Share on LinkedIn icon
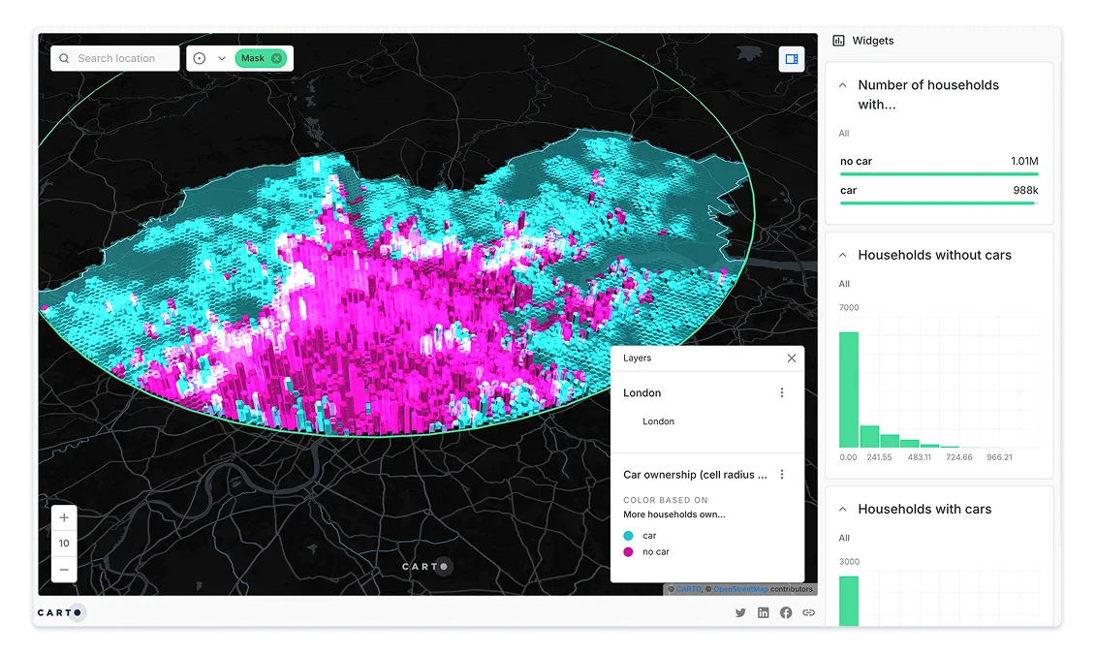This screenshot has height=654, width=1096. pos(764,612)
